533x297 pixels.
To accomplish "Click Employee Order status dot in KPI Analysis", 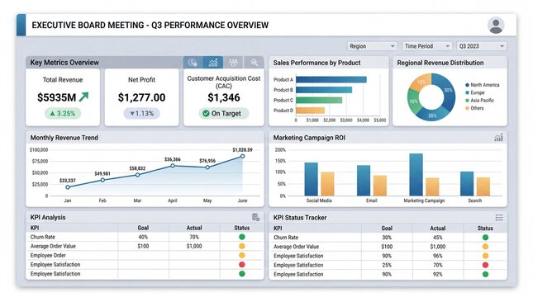I will click(241, 255).
